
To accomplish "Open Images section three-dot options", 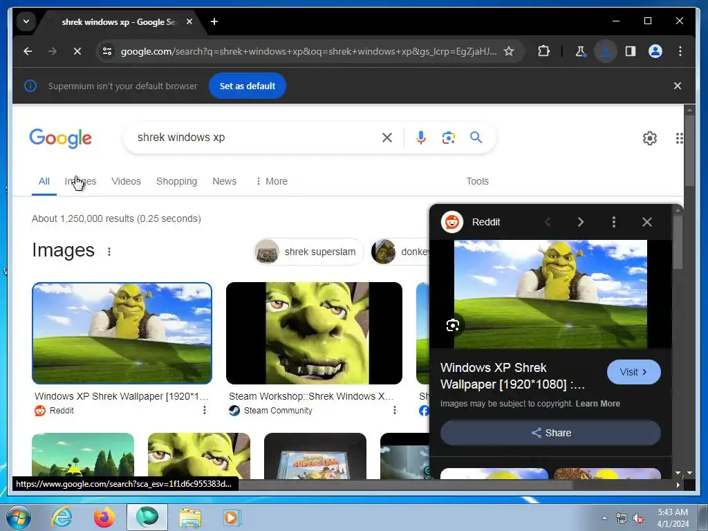I will pos(109,252).
